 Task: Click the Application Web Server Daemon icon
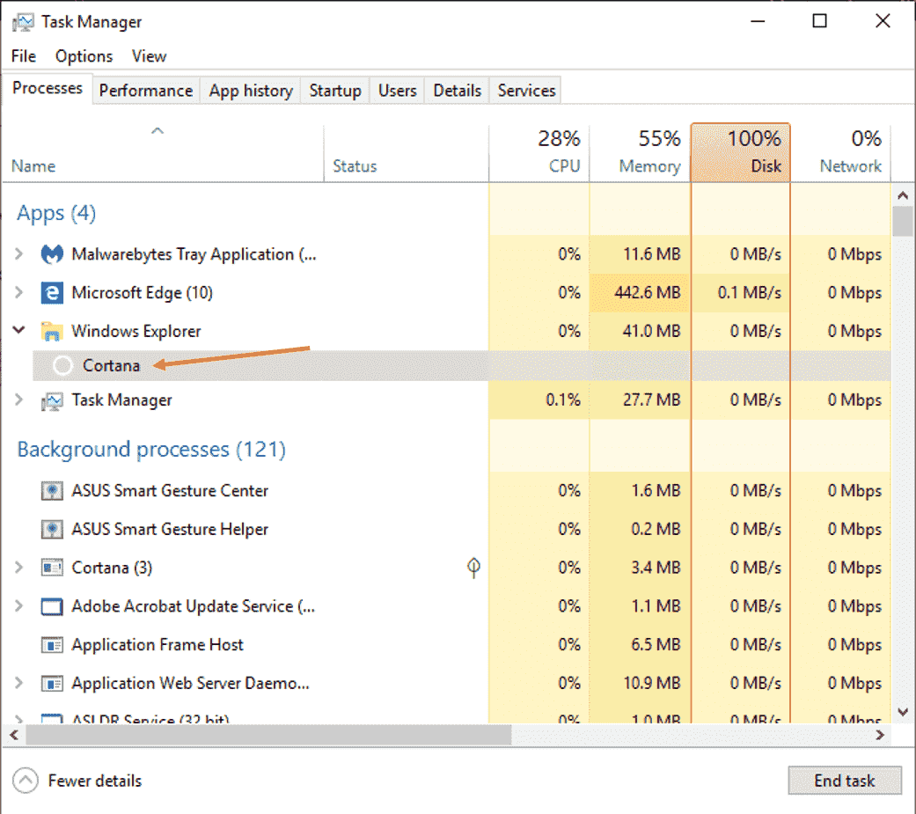[52, 684]
